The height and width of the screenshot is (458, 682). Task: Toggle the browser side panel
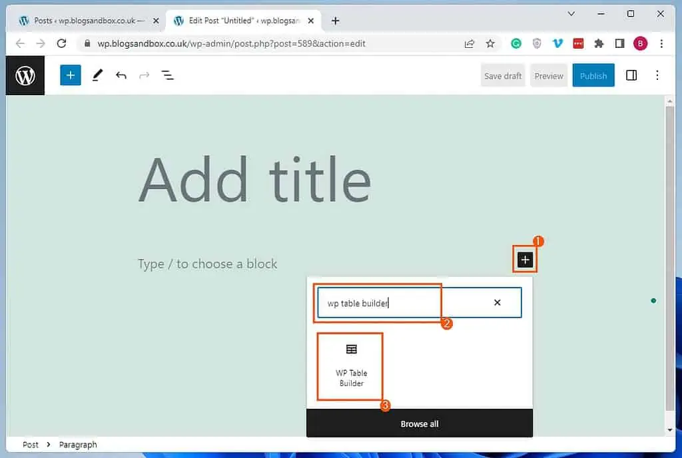click(x=620, y=43)
